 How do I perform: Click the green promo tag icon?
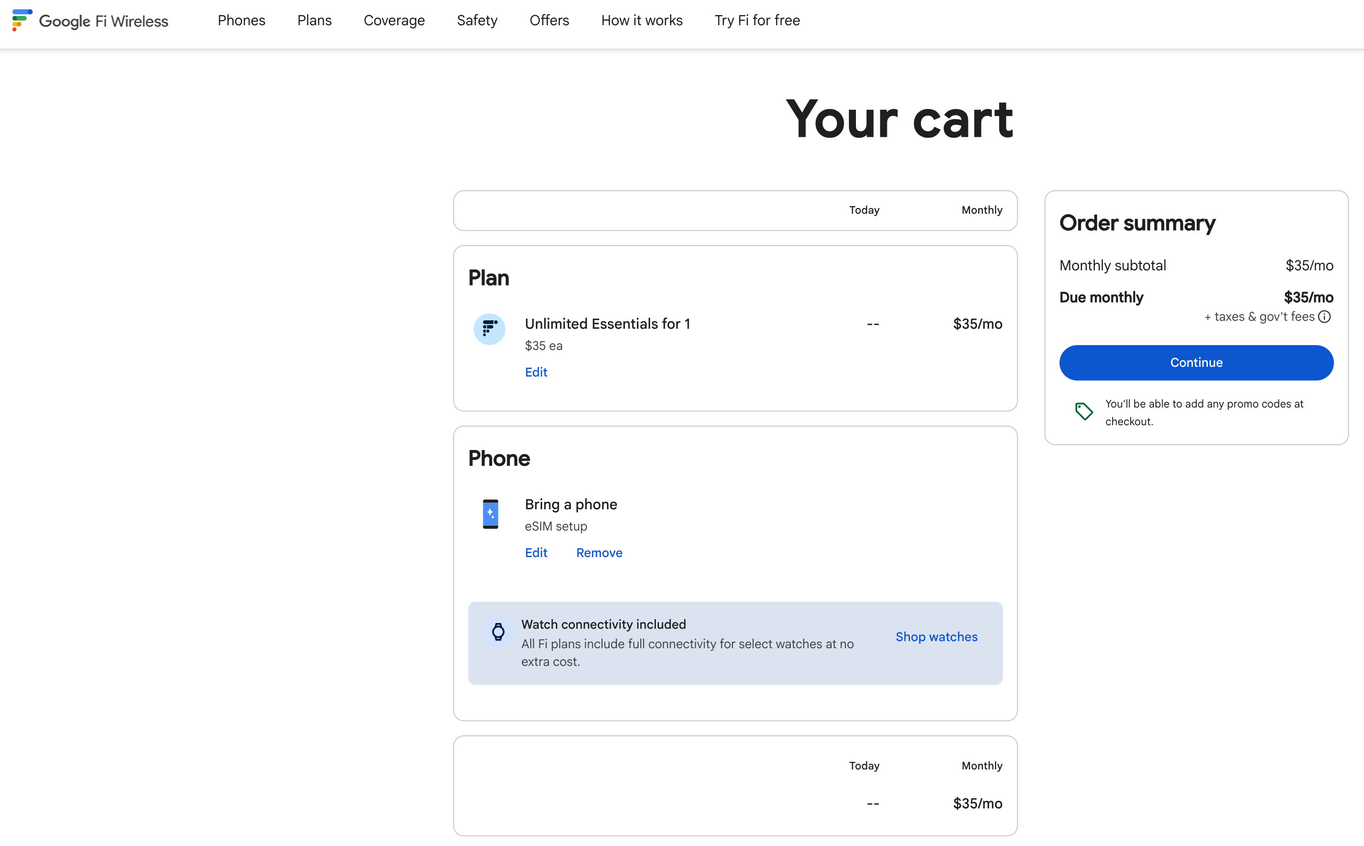pyautogui.click(x=1083, y=411)
